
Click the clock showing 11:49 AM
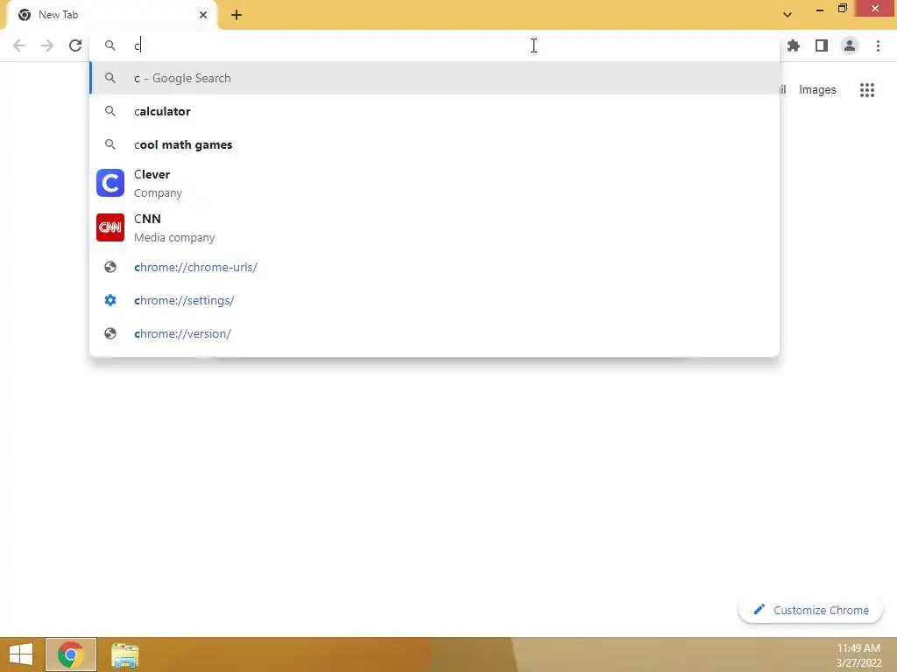(858, 648)
